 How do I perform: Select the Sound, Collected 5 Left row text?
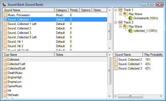coord(22,37)
